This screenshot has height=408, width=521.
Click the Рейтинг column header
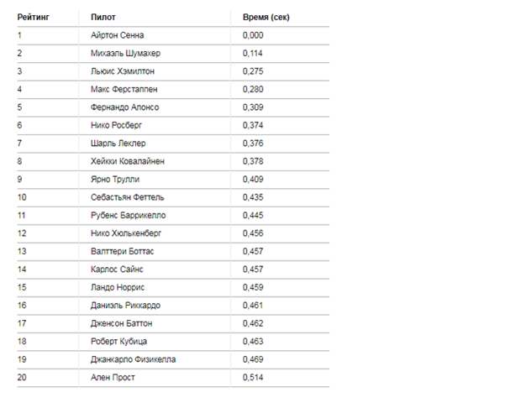point(34,18)
